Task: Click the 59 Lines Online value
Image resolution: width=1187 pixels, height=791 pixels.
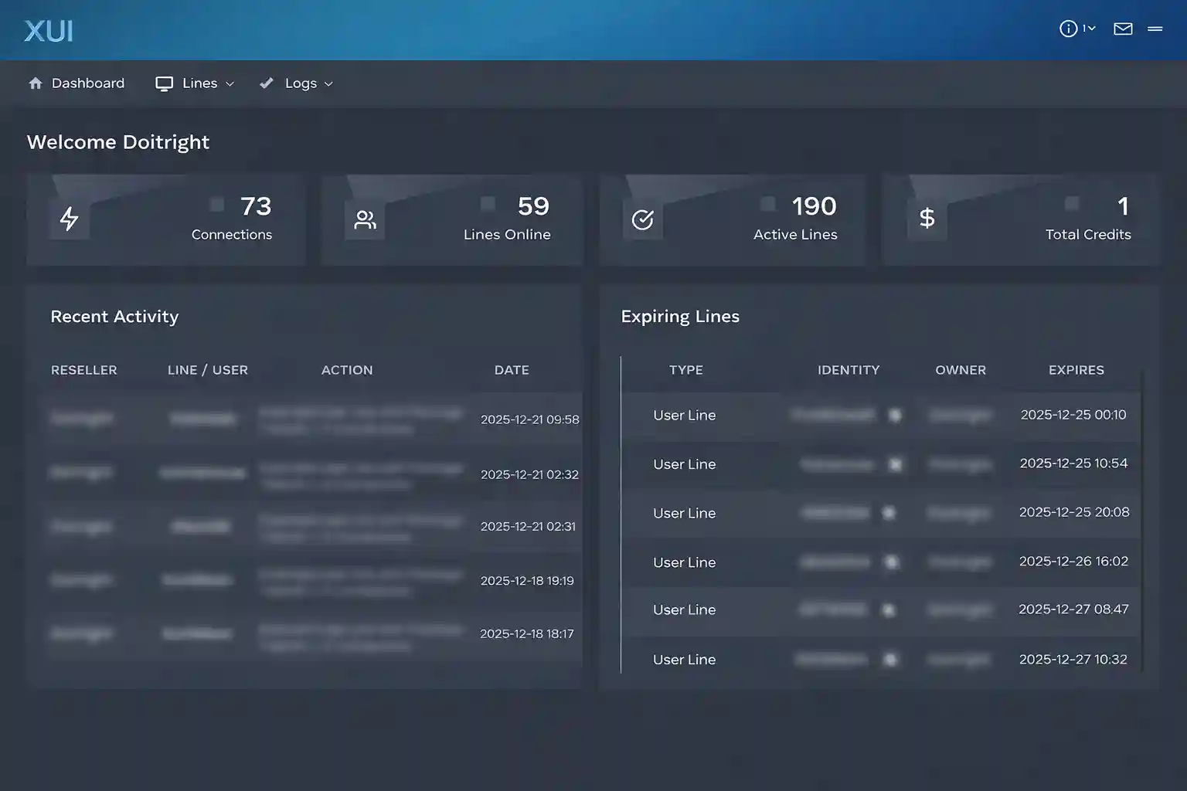Action: click(533, 206)
